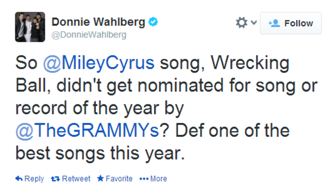Click the Reply text label
The height and width of the screenshot is (187, 335).
click(34, 179)
